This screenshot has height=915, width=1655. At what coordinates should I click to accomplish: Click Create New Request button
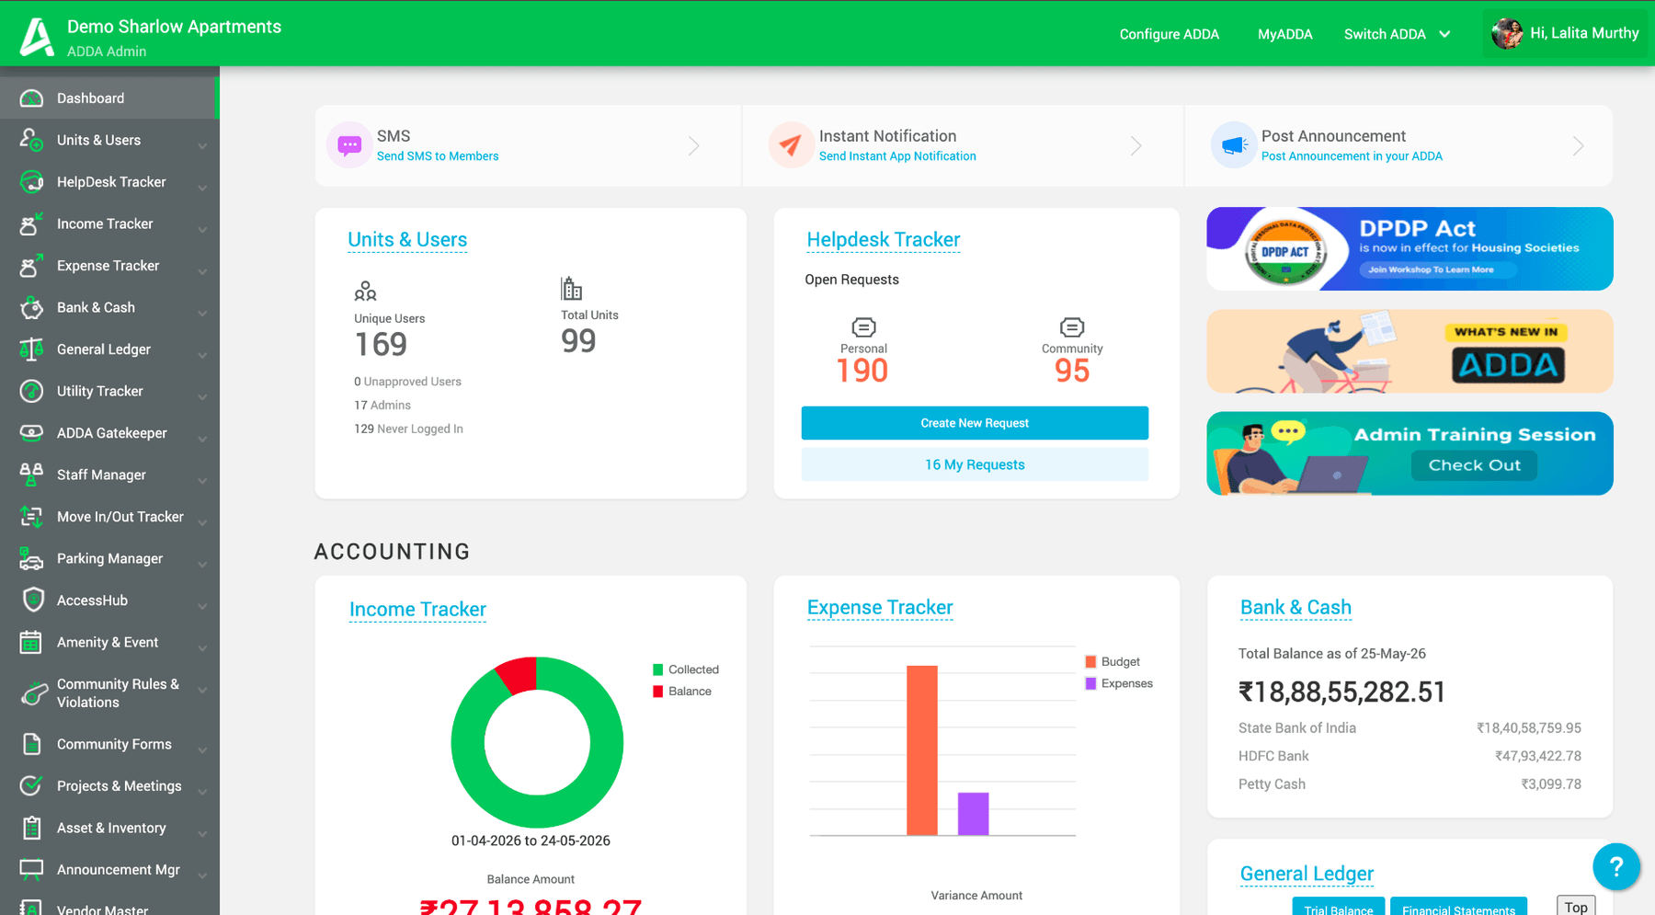pyautogui.click(x=975, y=423)
